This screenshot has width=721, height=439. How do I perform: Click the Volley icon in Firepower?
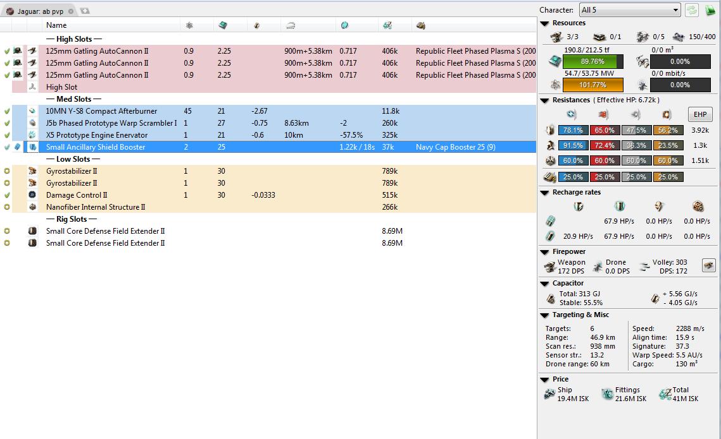[644, 267]
